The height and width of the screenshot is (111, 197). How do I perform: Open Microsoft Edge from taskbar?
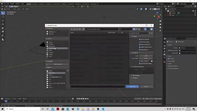[68, 109]
